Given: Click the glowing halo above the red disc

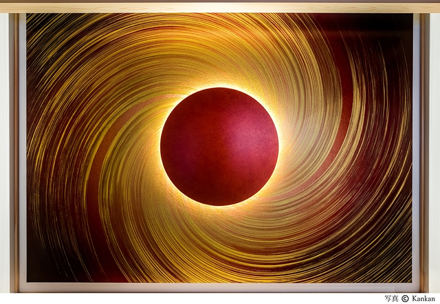Looking at the screenshot, I should pyautogui.click(x=219, y=83).
